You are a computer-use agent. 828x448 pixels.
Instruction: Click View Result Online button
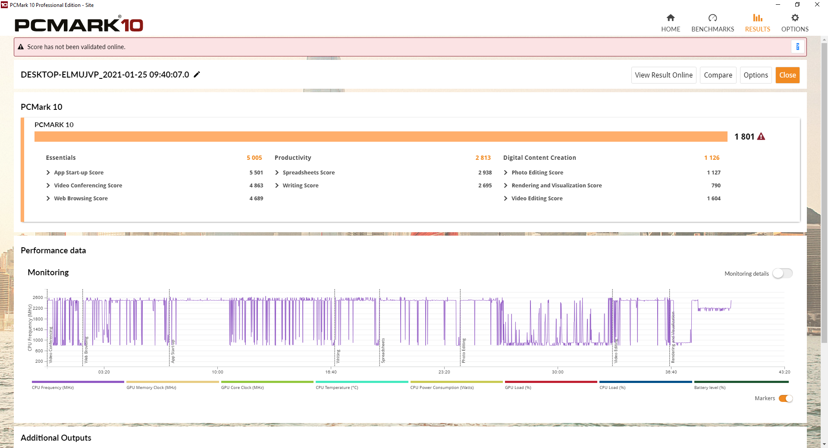coord(664,75)
